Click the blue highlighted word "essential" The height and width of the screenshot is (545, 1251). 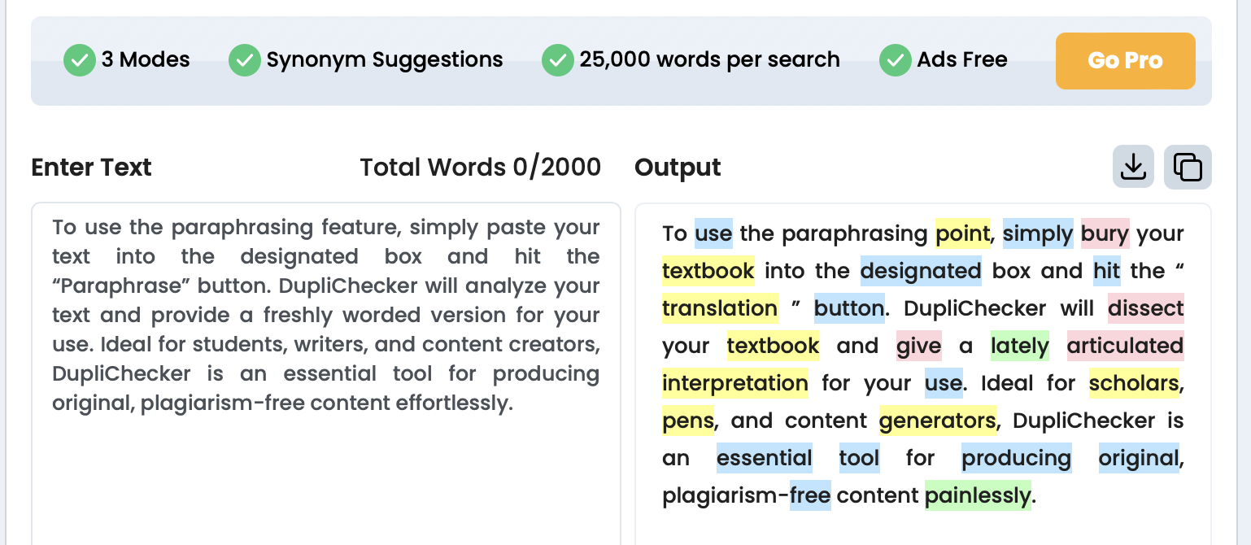[765, 458]
